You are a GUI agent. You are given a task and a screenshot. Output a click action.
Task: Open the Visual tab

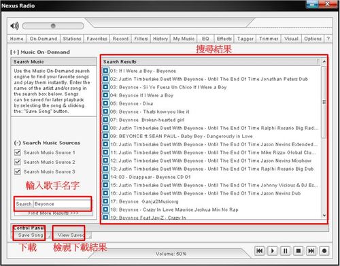[x=291, y=39]
